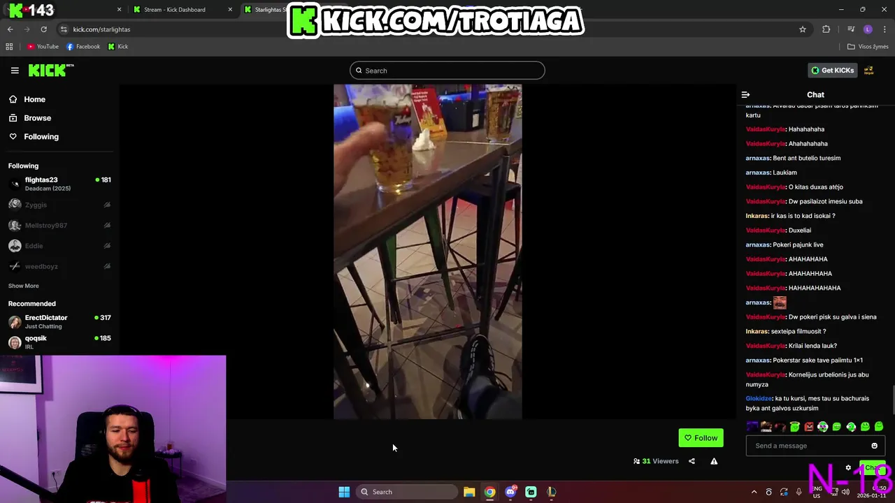Image resolution: width=895 pixels, height=503 pixels.
Task: Open Discord from taskbar
Action: [x=510, y=492]
